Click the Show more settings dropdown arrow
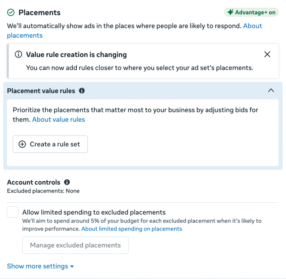286x279 pixels. click(72, 266)
